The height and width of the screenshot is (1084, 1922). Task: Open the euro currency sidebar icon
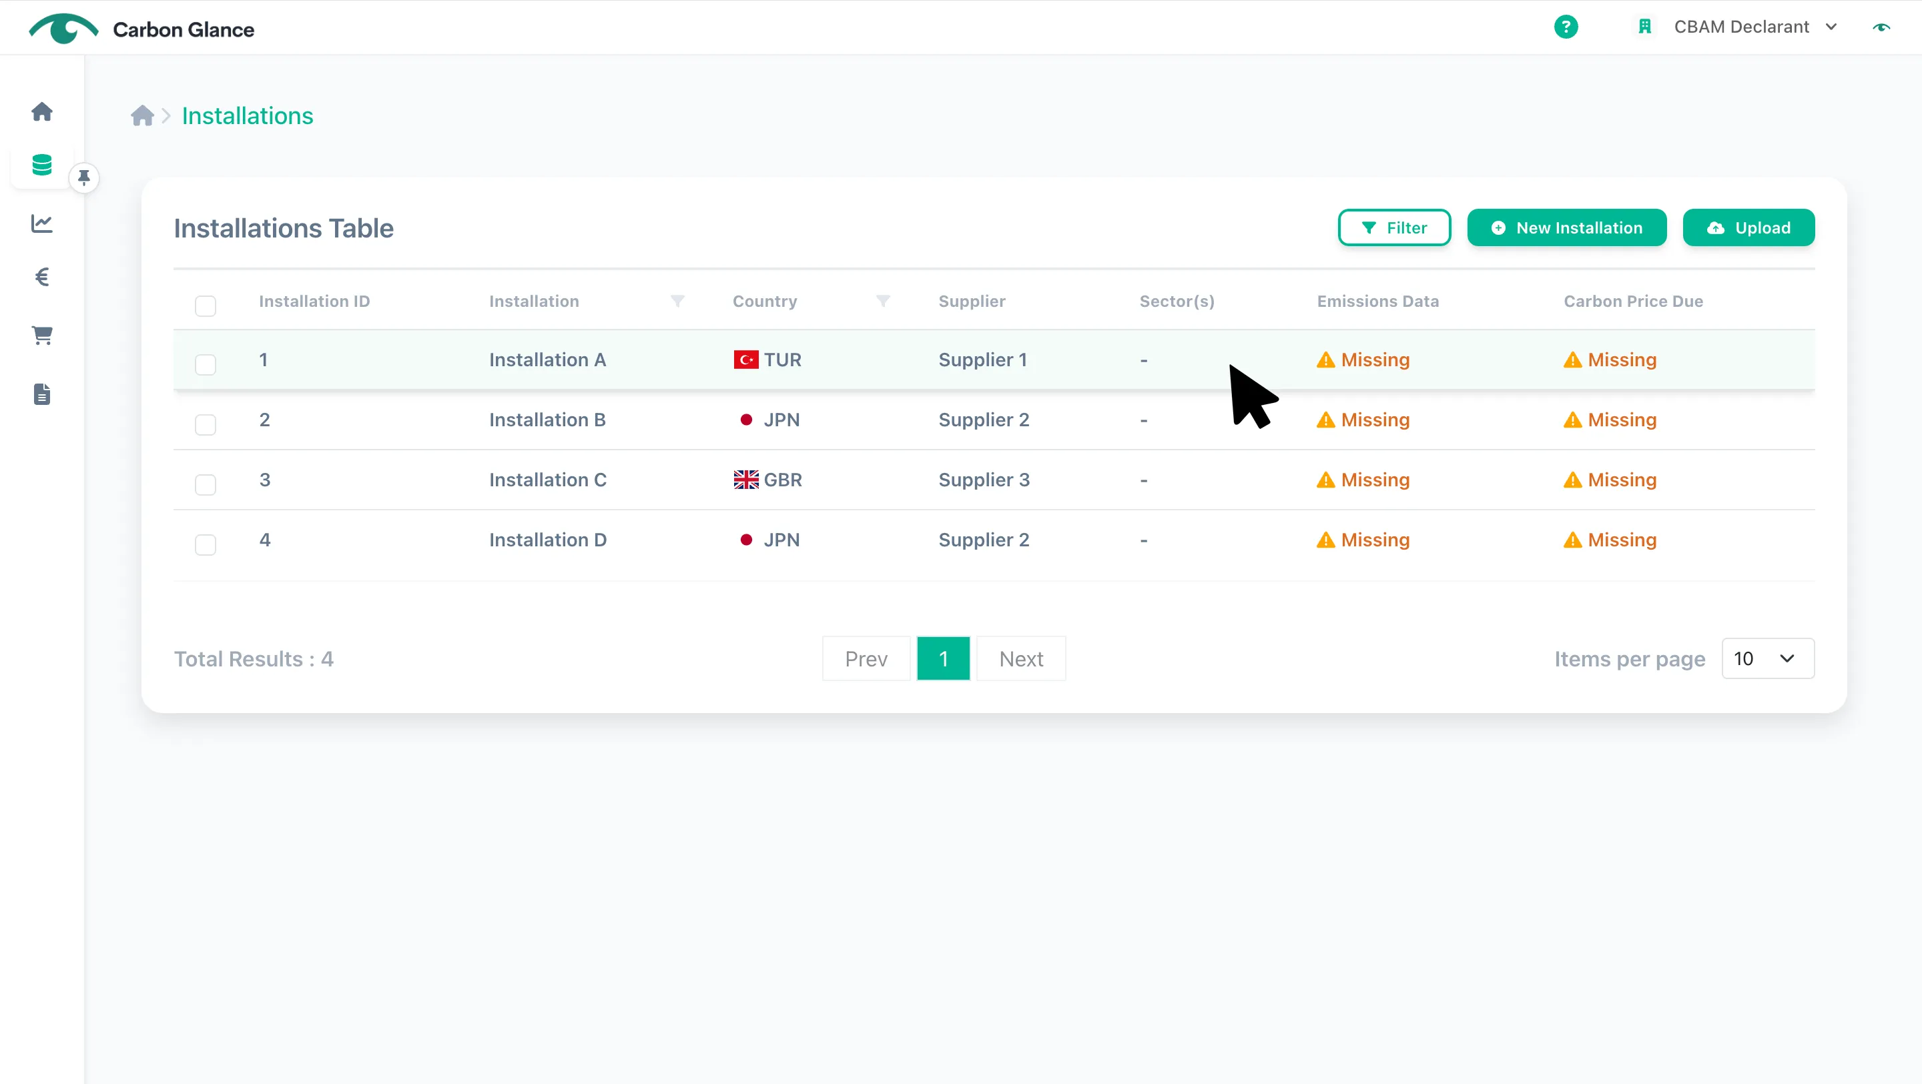[x=42, y=278]
